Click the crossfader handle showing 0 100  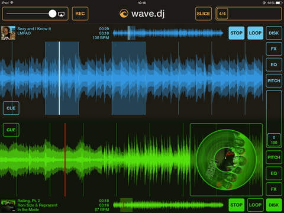[x=274, y=140]
